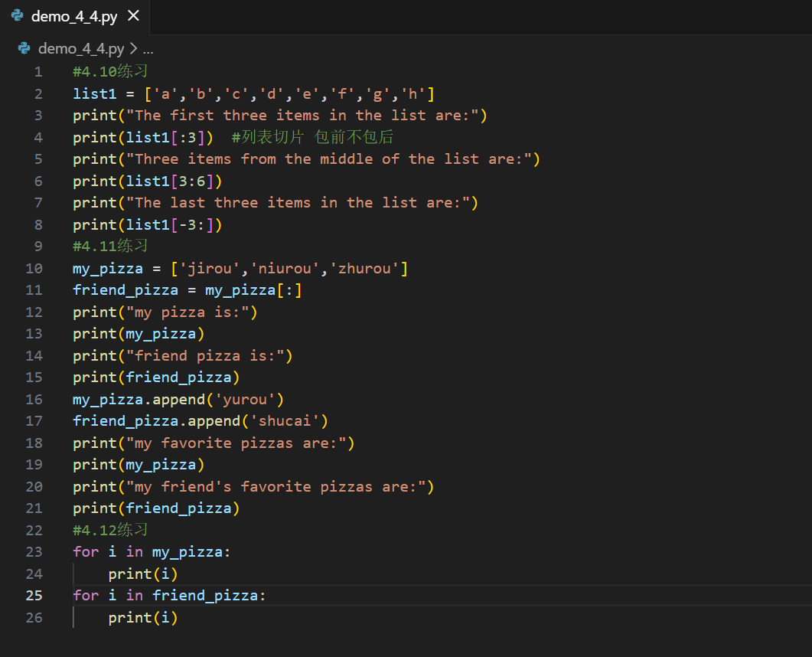Click line number 10 in the gutter
Image resolution: width=812 pixels, height=657 pixels.
(34, 269)
